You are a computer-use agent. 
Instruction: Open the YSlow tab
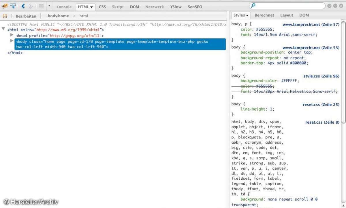[176, 7]
